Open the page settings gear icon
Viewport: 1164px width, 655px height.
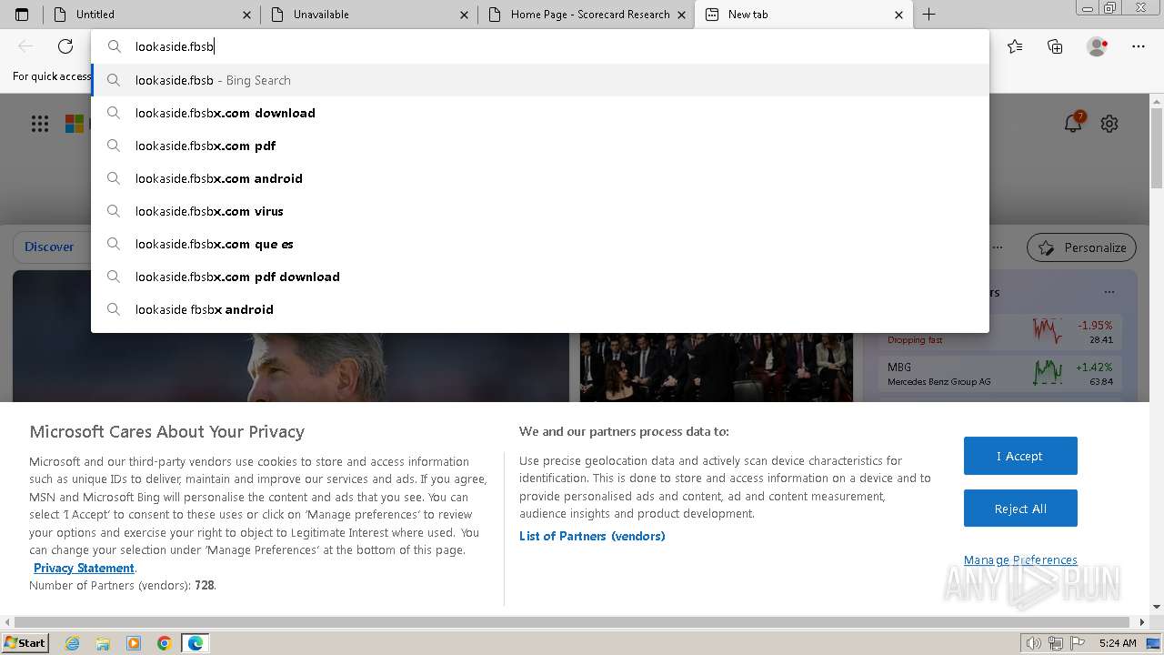1109,124
